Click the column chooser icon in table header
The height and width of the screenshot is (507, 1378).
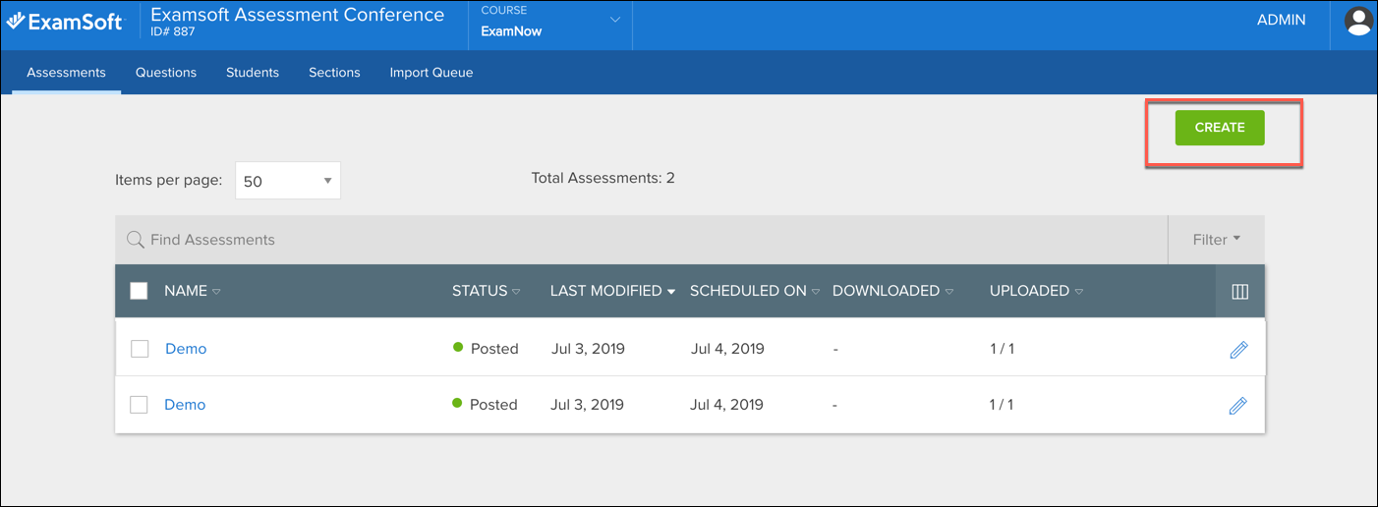pyautogui.click(x=1239, y=292)
